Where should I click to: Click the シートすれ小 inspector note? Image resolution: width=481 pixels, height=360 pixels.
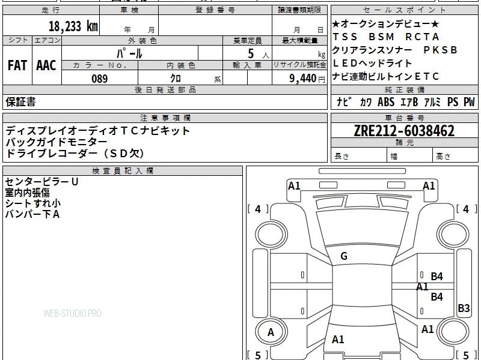pyautogui.click(x=33, y=203)
